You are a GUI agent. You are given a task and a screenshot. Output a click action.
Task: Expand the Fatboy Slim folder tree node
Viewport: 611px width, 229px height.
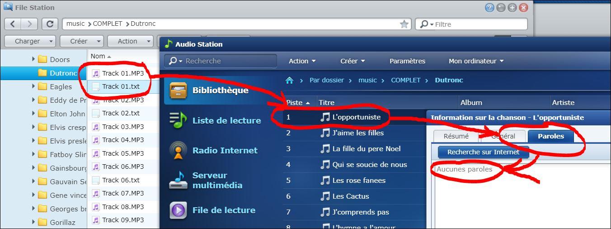point(33,154)
